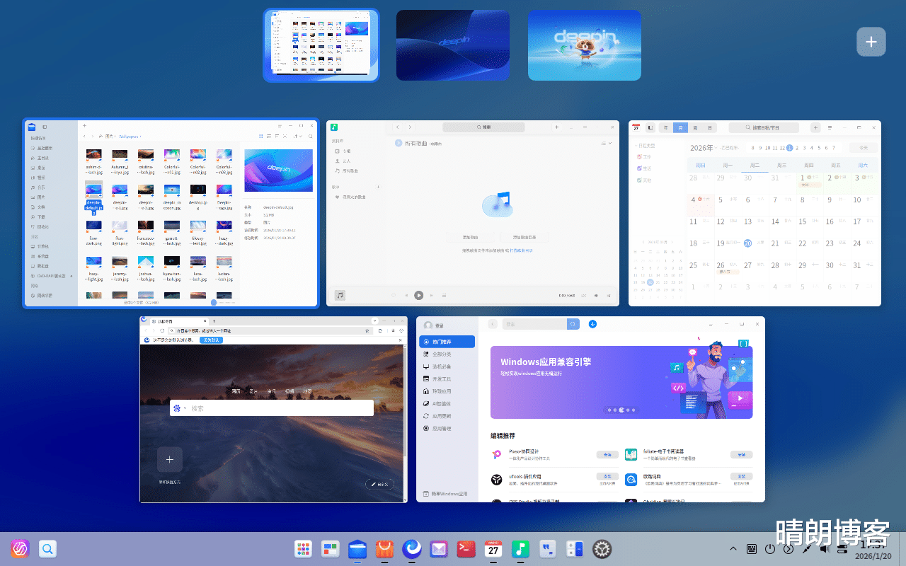Switch file manager to icon grid view
Viewport: 906px width, 566px height.
click(261, 136)
